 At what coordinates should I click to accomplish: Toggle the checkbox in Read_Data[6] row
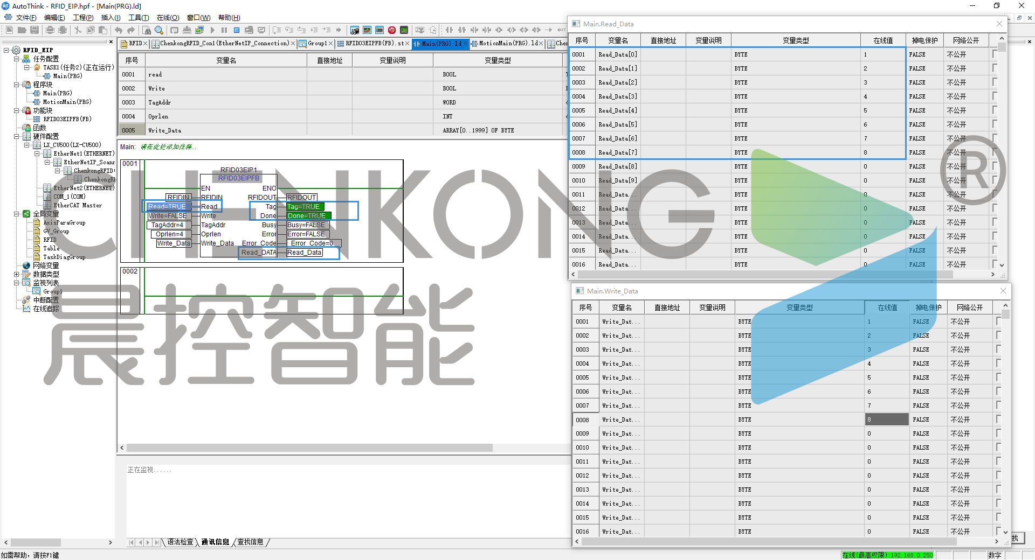[995, 138]
